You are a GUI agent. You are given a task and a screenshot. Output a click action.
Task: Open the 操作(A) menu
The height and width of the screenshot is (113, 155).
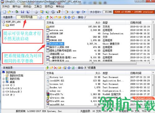(16, 7)
